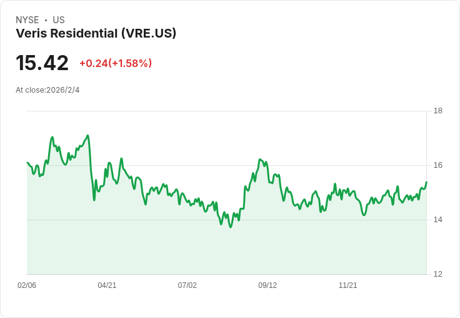Click the chart line's lowest trough below 14
Screen dimensions: 460x318
pos(230,227)
